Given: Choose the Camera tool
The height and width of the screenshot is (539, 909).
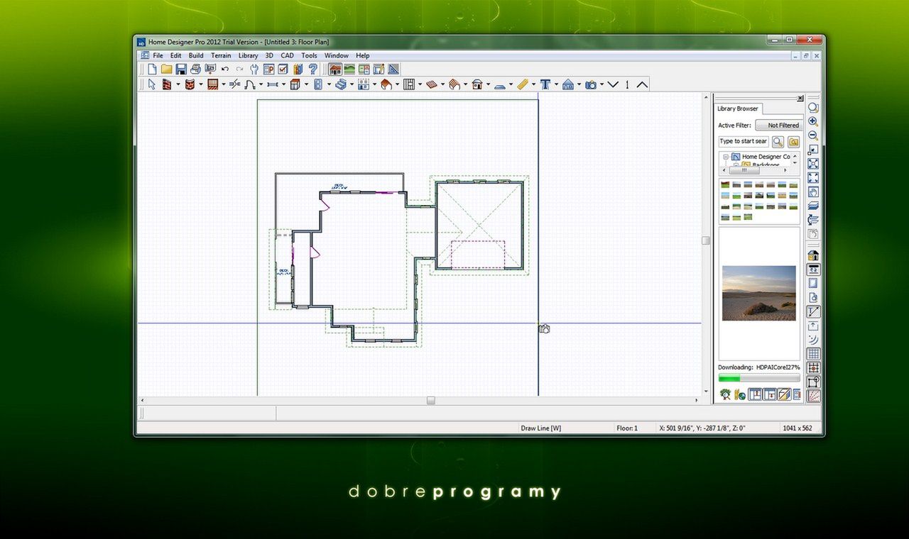Looking at the screenshot, I should [x=590, y=84].
